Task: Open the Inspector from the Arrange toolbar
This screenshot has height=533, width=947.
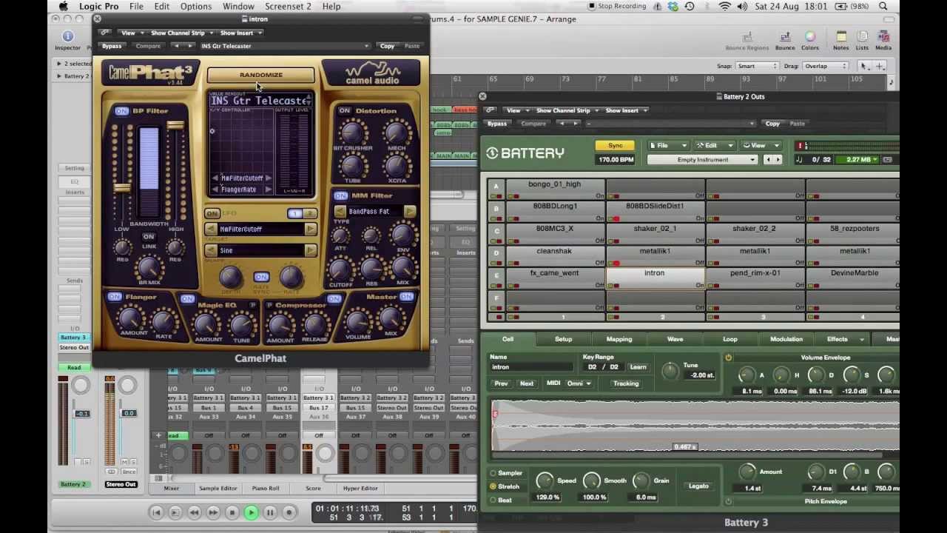Action: [x=67, y=40]
